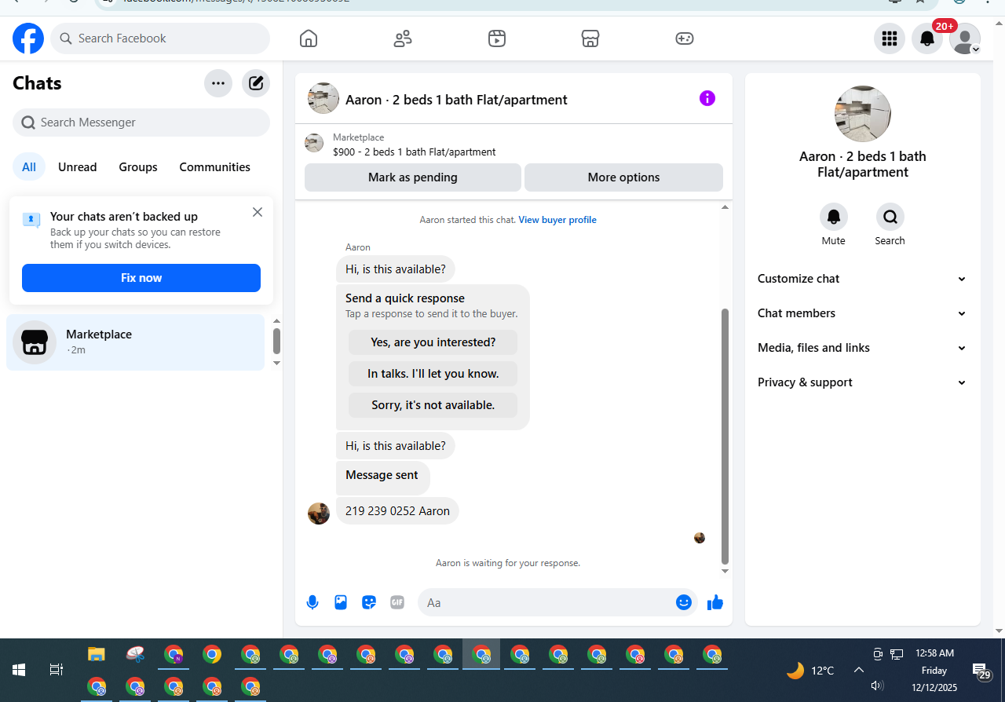1005x702 pixels.
Task: Start a new message with compose icon
Action: click(256, 83)
